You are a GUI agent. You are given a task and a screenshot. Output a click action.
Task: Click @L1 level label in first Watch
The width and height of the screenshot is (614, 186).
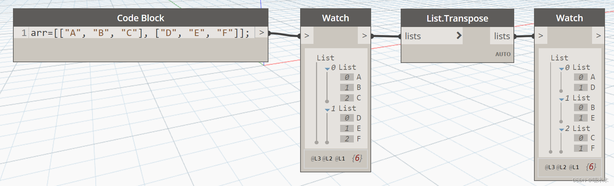coord(340,158)
